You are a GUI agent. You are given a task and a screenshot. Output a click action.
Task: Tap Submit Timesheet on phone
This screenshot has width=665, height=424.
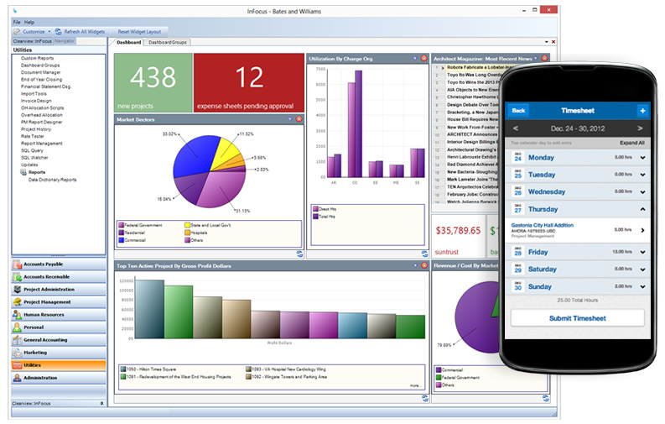(577, 318)
